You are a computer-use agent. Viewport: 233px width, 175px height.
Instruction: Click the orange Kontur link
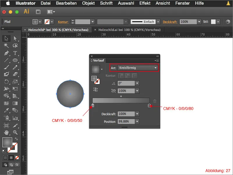(63, 22)
